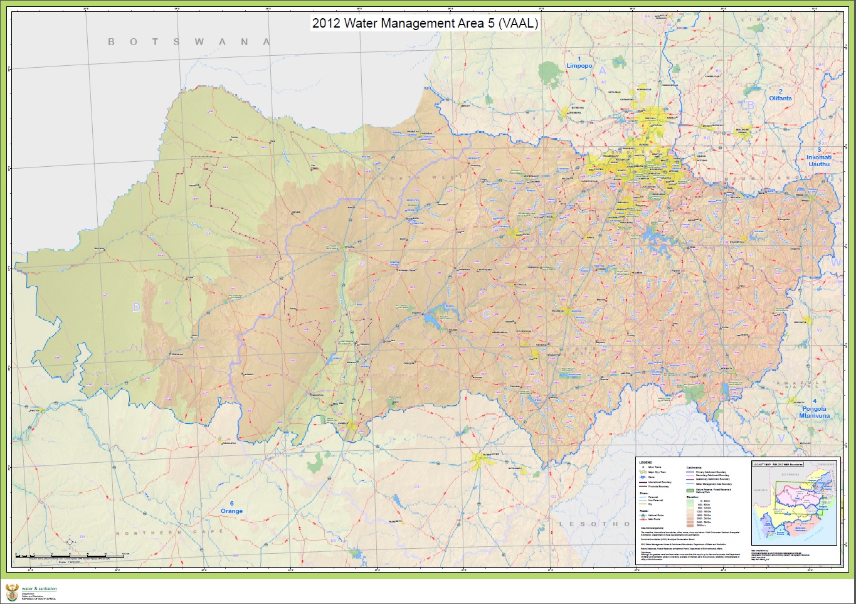Select the National Route shield symbol

coord(643,516)
